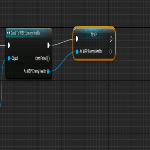Viewport: 150px width, 150px height.
Task: Click the Cast Failed label
Action: (41, 59)
